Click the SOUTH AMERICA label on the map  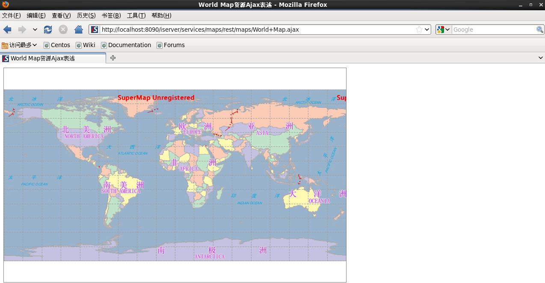click(121, 191)
